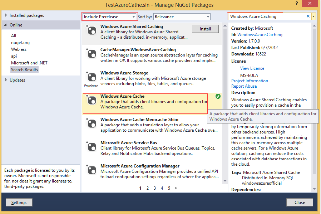
Task: Click the Windows Azure Shared Caching package icon
Action: [91, 30]
